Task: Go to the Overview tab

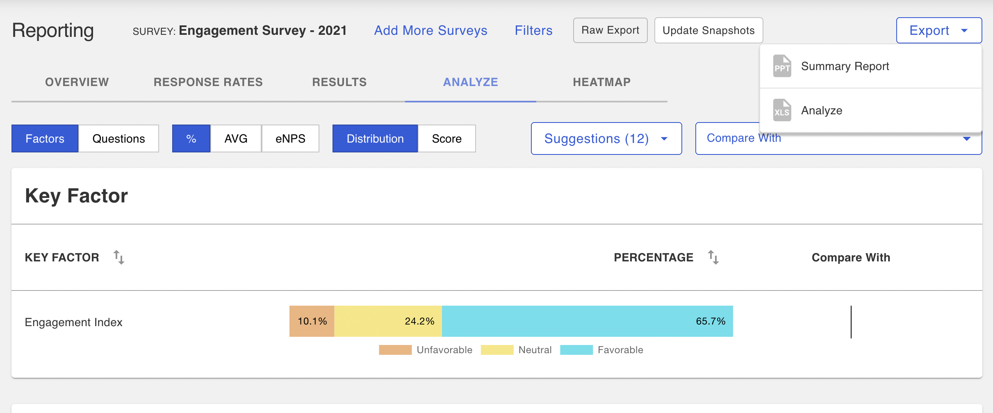Action: 77,82
